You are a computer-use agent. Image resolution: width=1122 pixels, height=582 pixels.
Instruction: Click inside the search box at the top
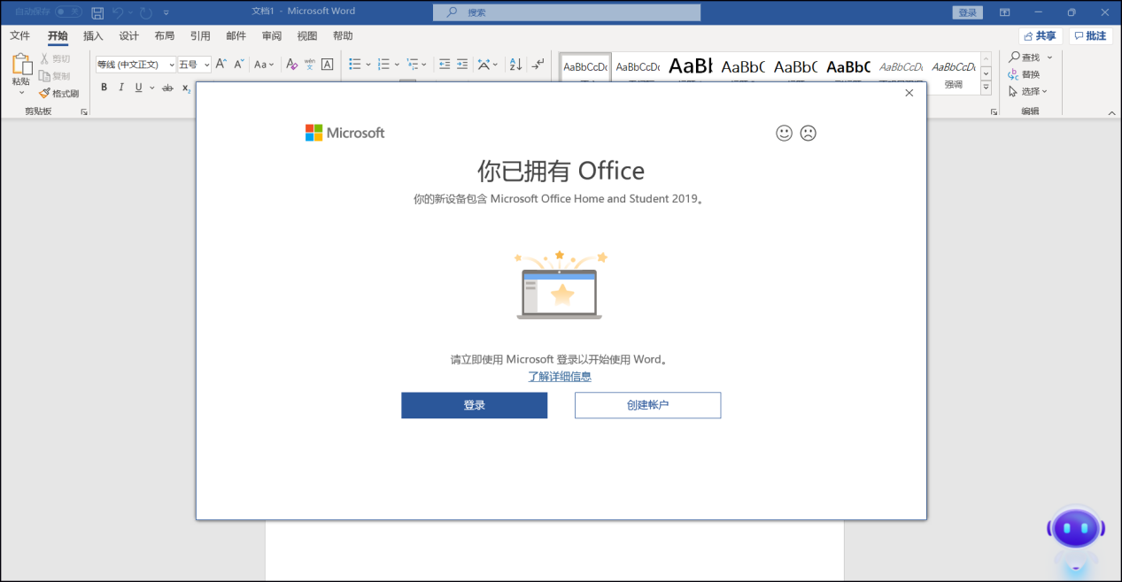coord(567,12)
